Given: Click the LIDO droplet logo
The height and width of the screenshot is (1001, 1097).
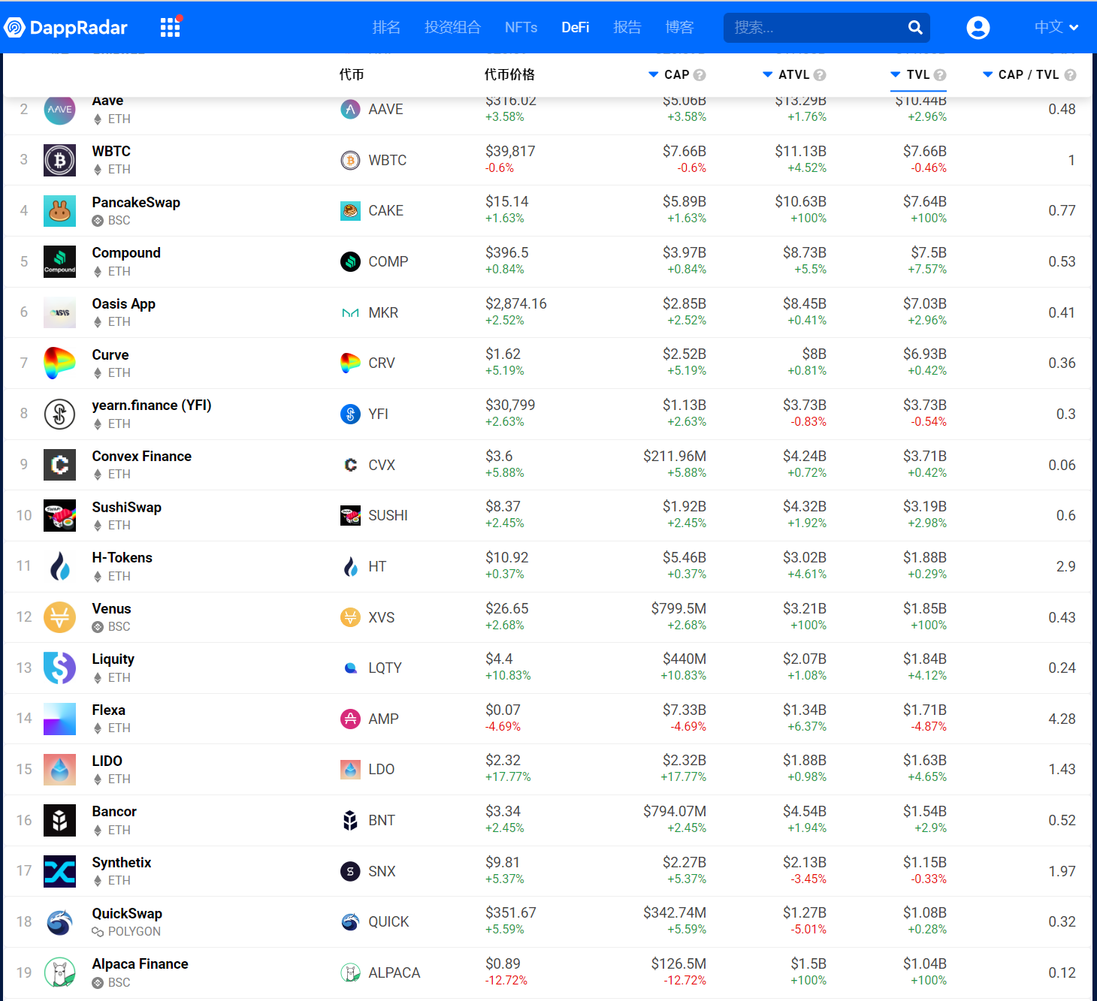Looking at the screenshot, I should 59,770.
